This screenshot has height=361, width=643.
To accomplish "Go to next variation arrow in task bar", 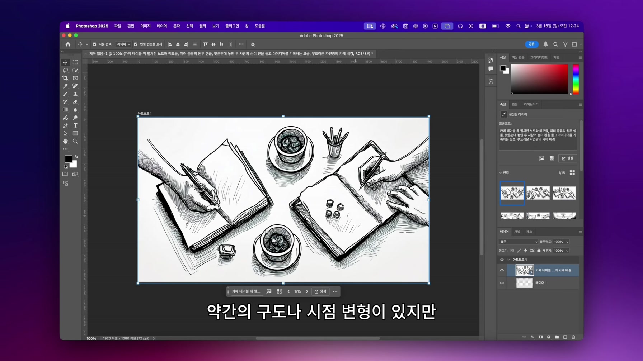I will tap(307, 292).
